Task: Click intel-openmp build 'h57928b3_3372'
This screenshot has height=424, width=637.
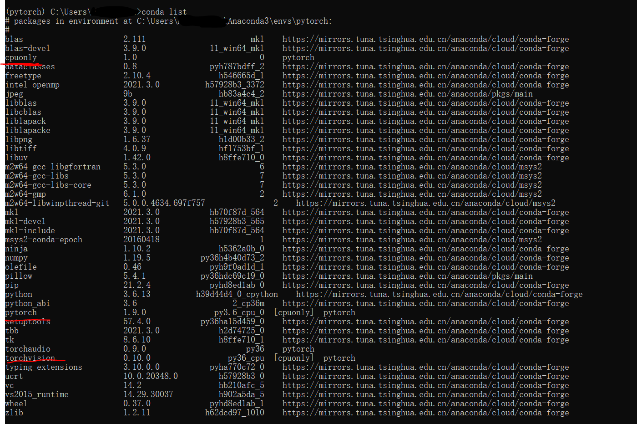Action: click(235, 85)
